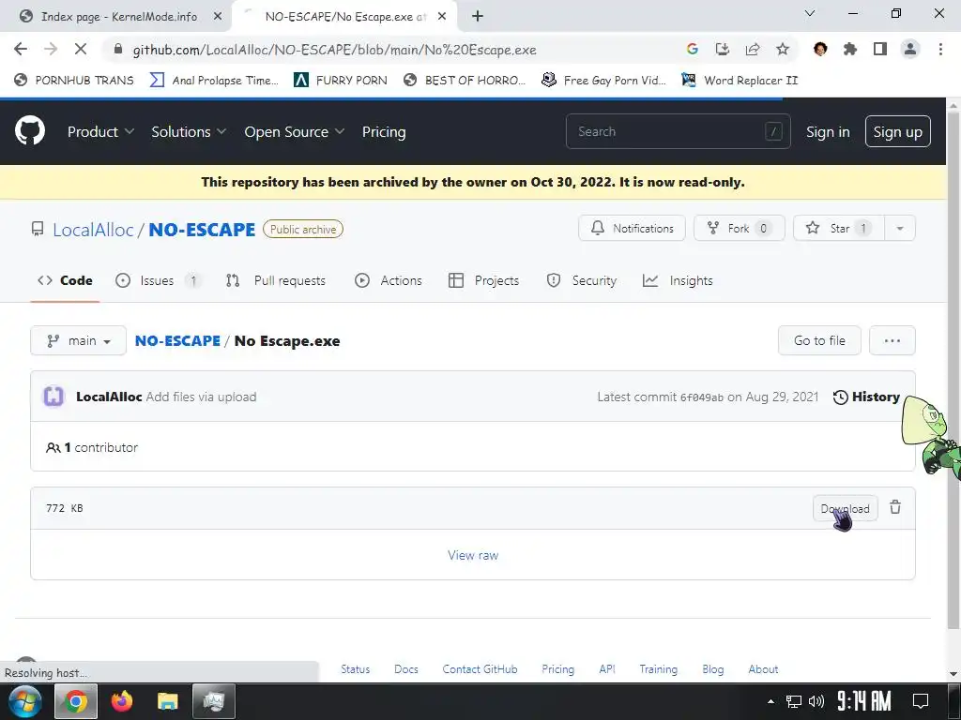Screen dimensions: 961x720
Task: Open the Pull requests tab
Action: (276, 280)
